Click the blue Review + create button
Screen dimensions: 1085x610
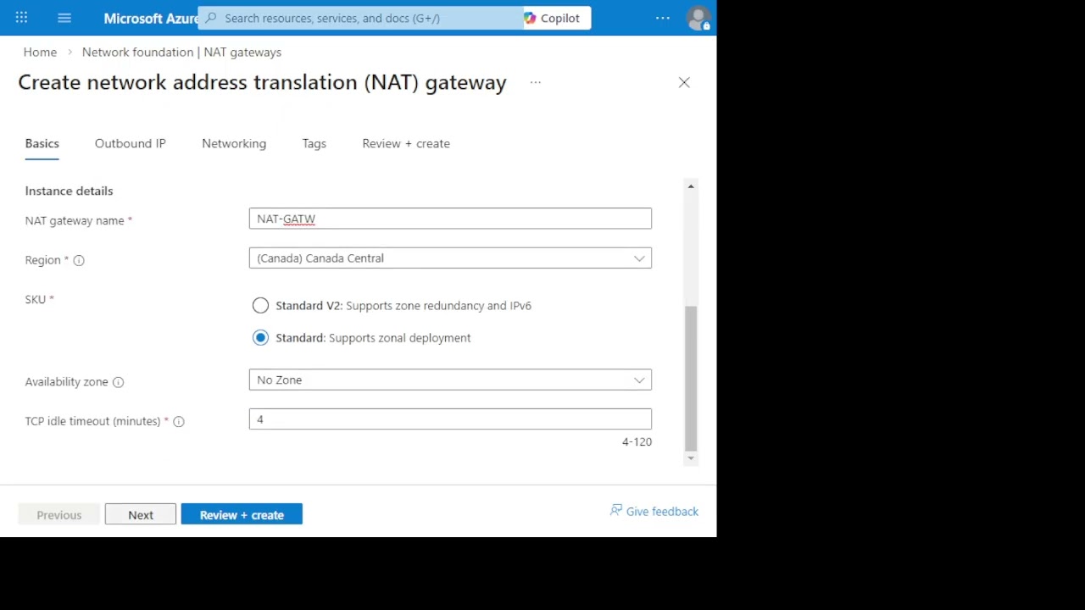[x=242, y=514]
